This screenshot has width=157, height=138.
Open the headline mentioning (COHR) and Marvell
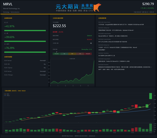[113, 42]
